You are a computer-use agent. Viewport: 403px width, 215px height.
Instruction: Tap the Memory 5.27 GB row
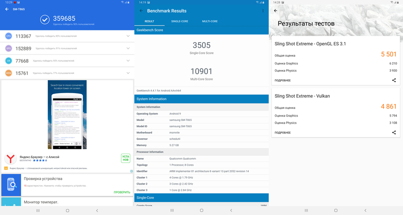coord(201,145)
